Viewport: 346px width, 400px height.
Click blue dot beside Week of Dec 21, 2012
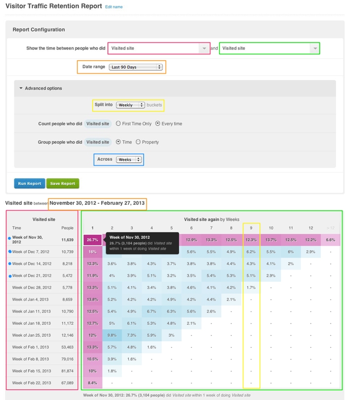tap(10, 276)
